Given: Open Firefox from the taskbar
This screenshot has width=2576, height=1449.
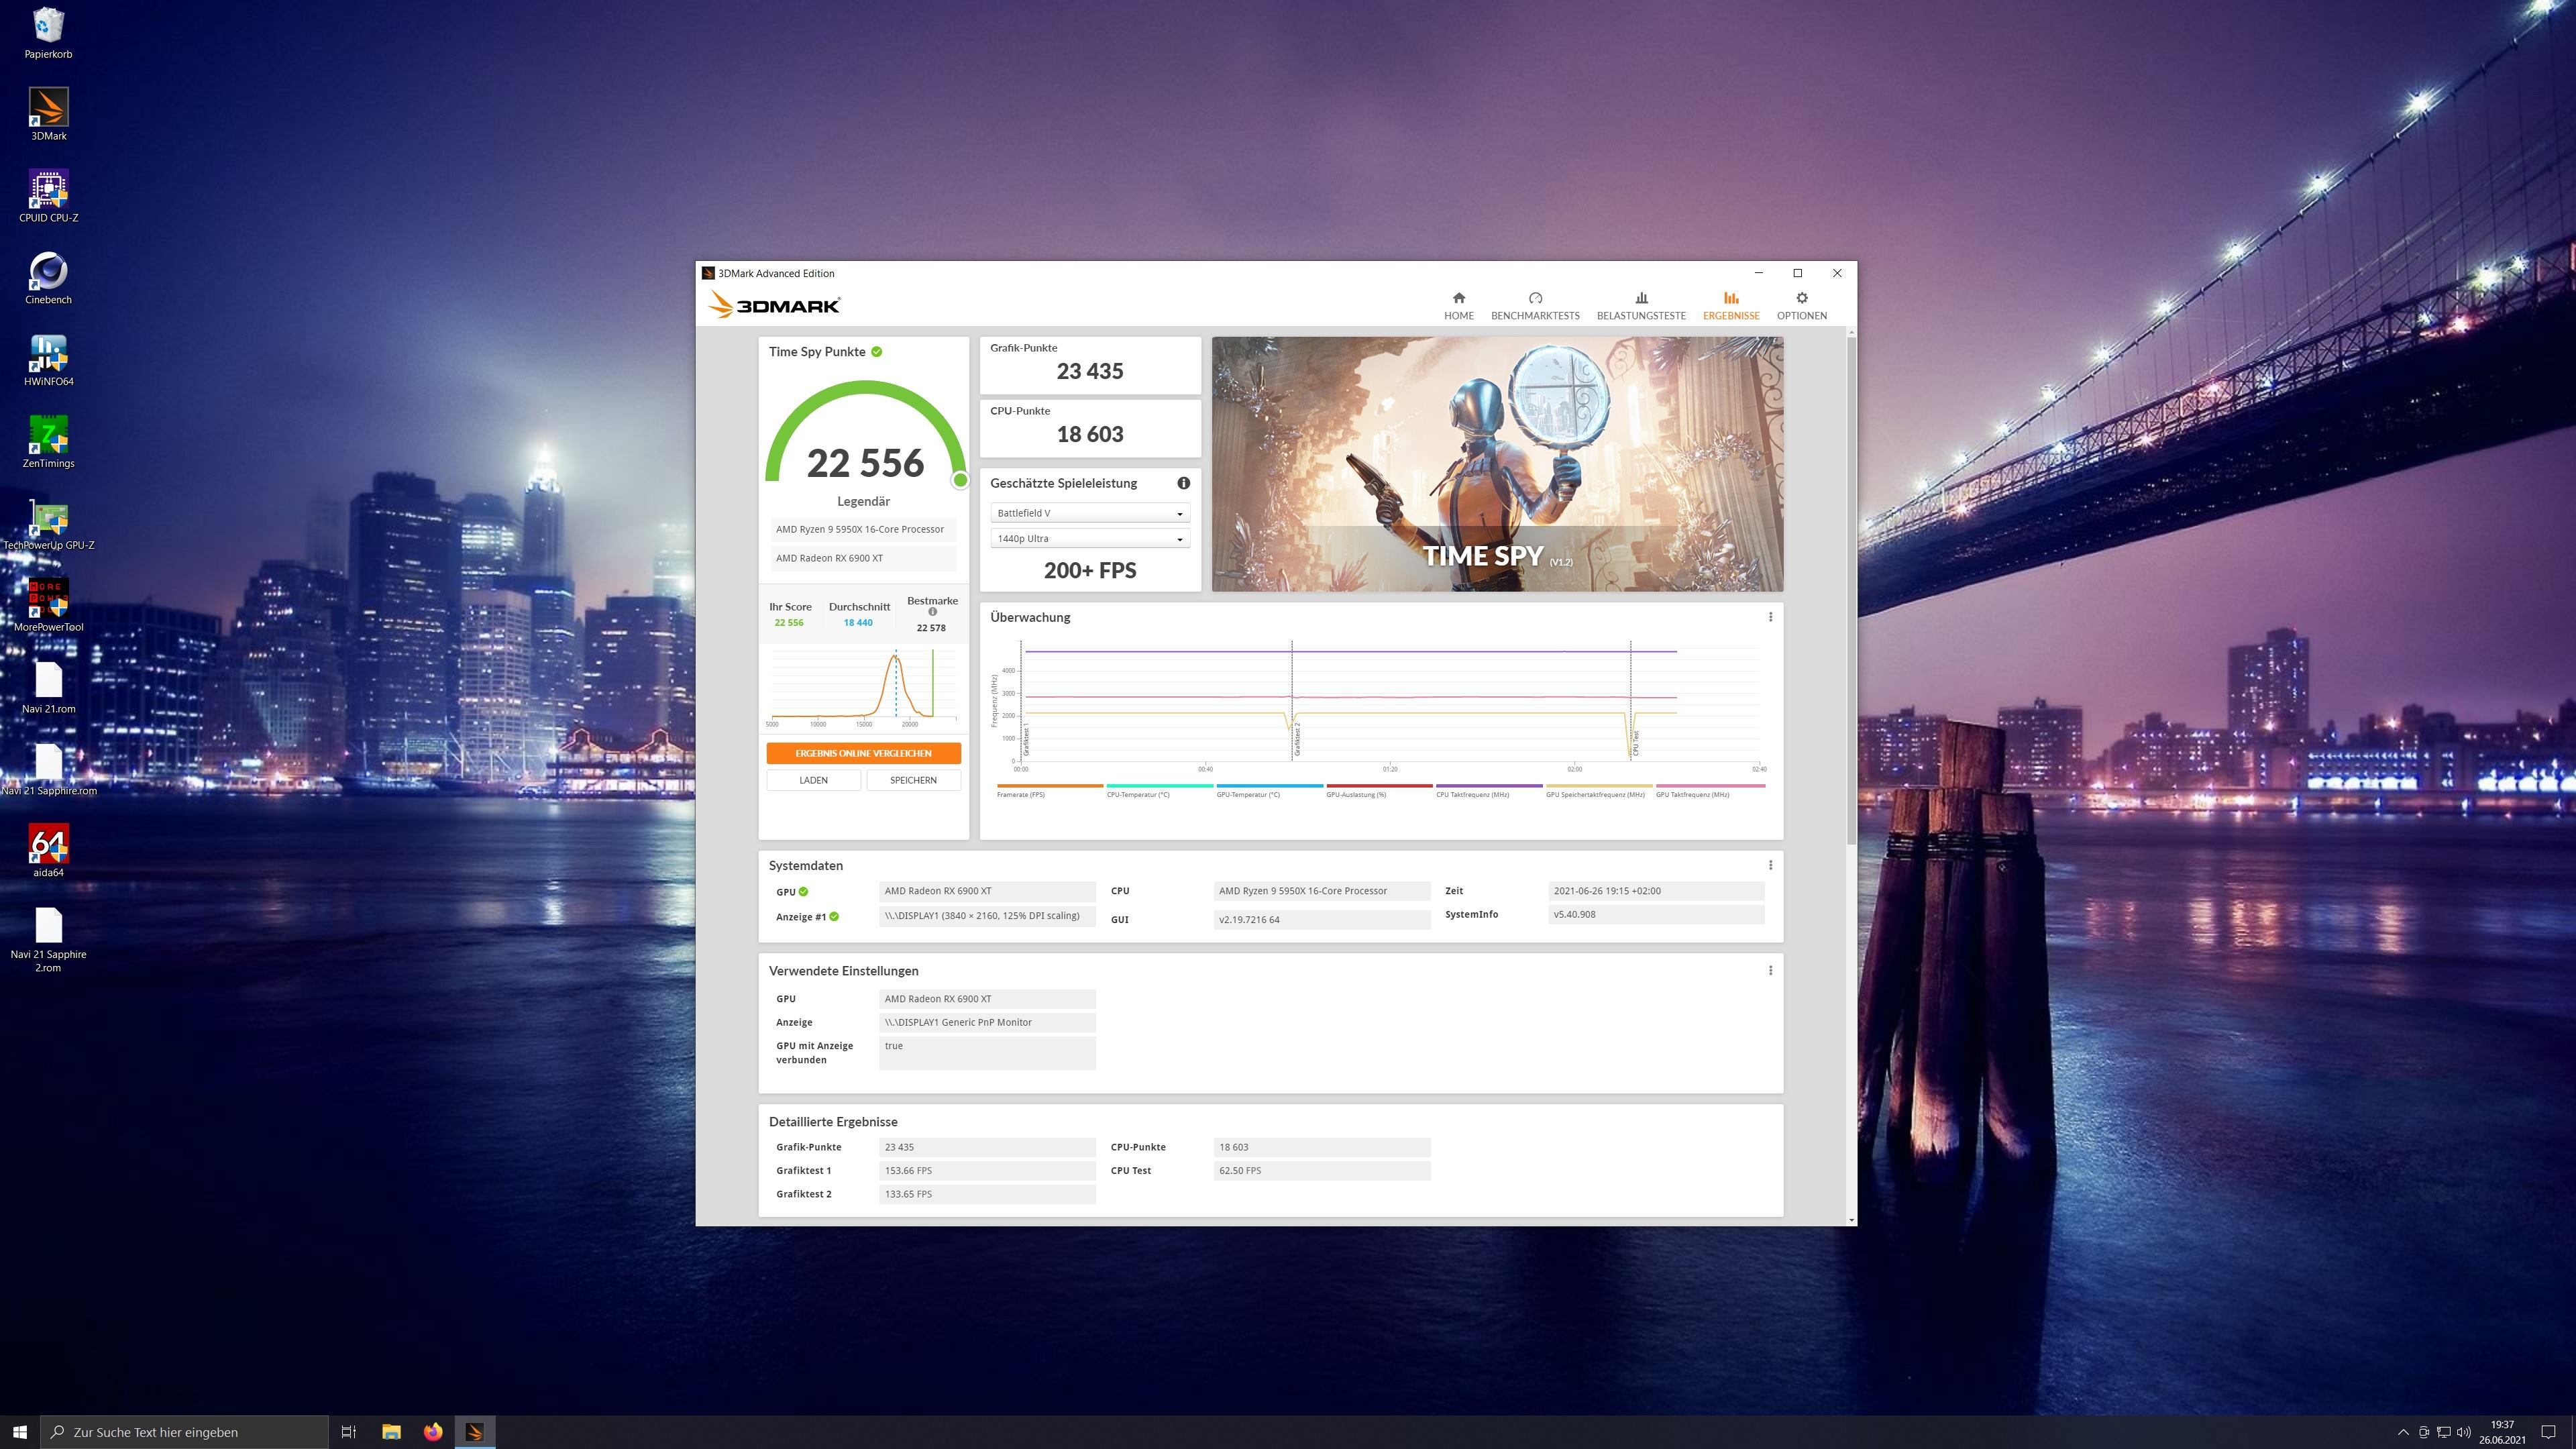Looking at the screenshot, I should click(433, 1432).
